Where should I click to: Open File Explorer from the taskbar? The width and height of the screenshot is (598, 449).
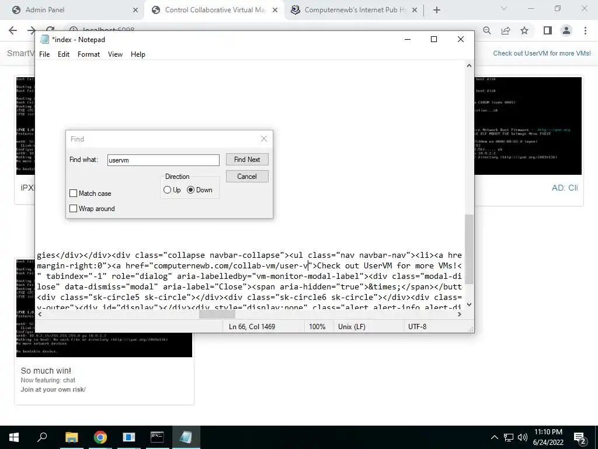coord(71,437)
